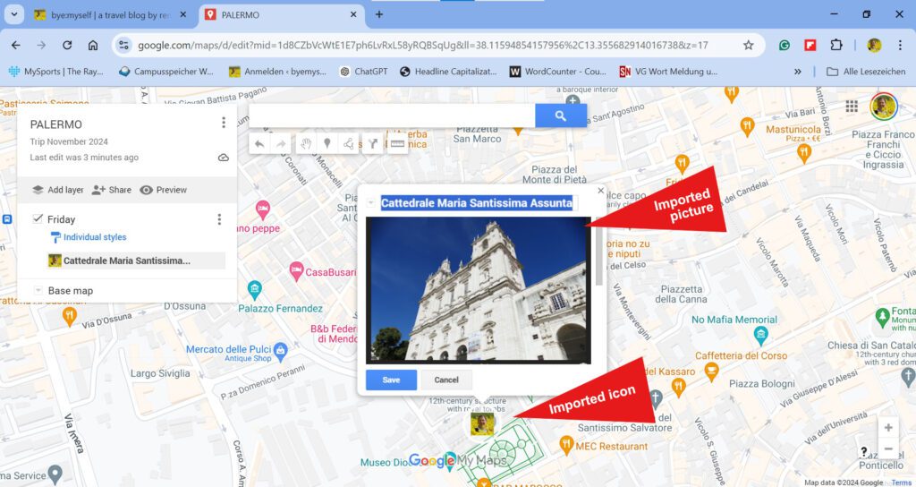
Task: Click the blue map search button
Action: click(x=561, y=115)
